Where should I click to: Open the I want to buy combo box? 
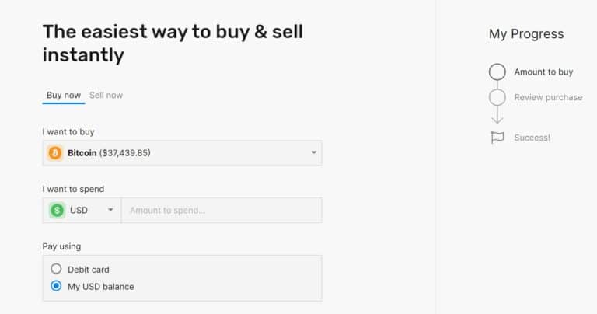tap(183, 153)
